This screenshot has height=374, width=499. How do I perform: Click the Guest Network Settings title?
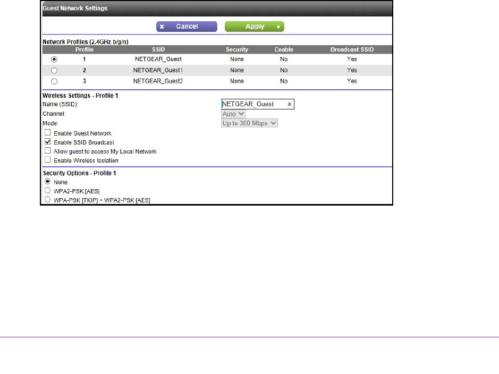75,8
